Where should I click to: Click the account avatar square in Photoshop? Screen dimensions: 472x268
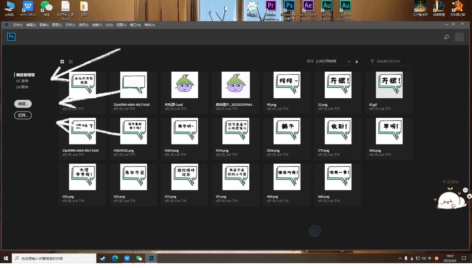coord(459,37)
